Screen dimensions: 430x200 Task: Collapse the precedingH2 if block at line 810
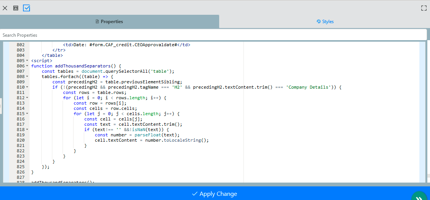tap(28, 87)
